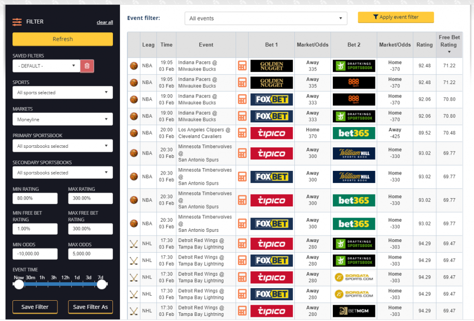This screenshot has height=321, width=474.
Task: Click the 'clear all' link
Action: [105, 22]
